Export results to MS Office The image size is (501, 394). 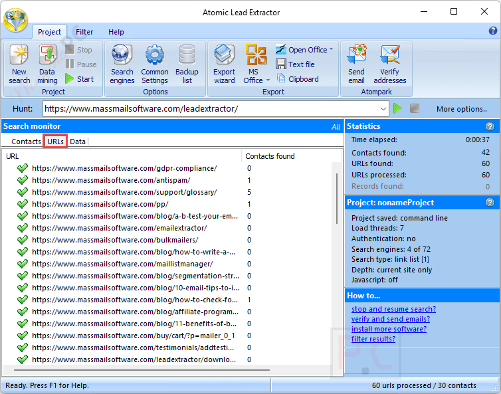coord(256,64)
